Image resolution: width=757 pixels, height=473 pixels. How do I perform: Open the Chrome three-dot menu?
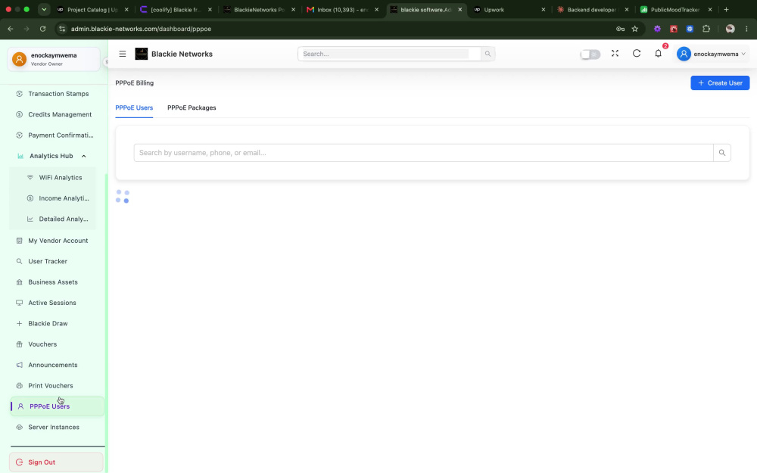(746, 29)
